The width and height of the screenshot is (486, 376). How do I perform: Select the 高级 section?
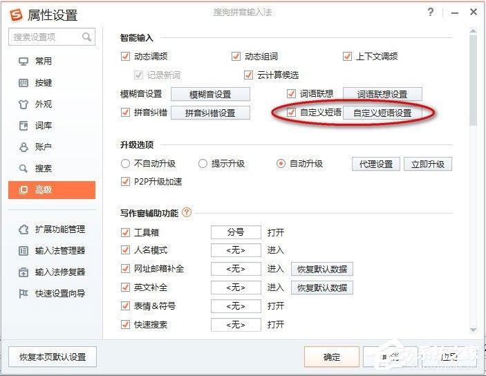click(x=52, y=190)
